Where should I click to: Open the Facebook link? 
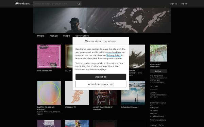click(154, 110)
